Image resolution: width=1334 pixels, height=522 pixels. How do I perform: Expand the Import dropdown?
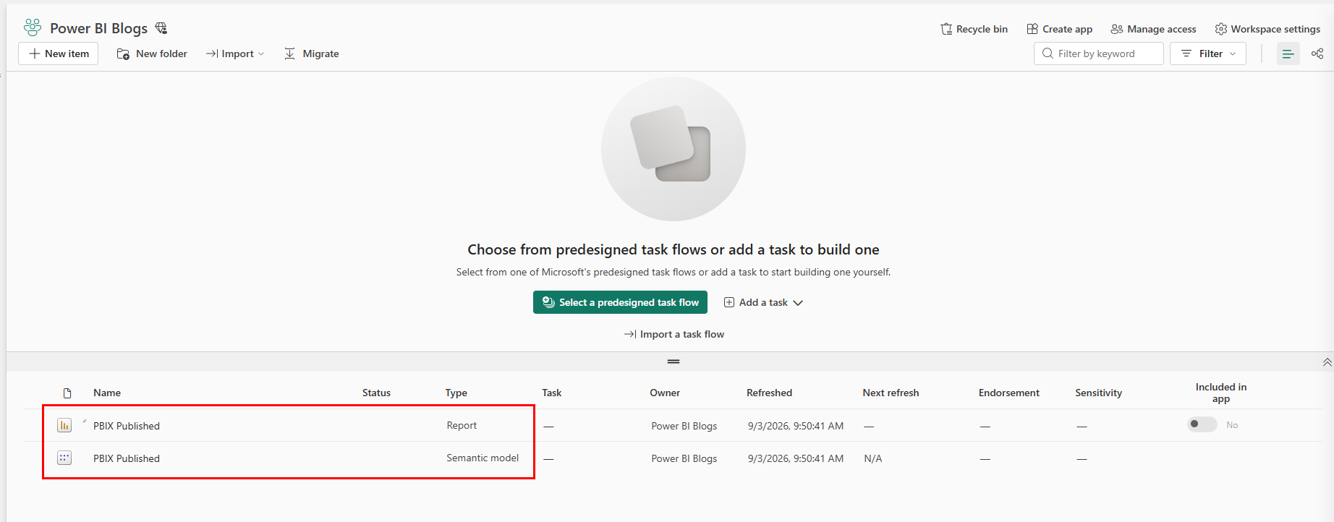[235, 54]
